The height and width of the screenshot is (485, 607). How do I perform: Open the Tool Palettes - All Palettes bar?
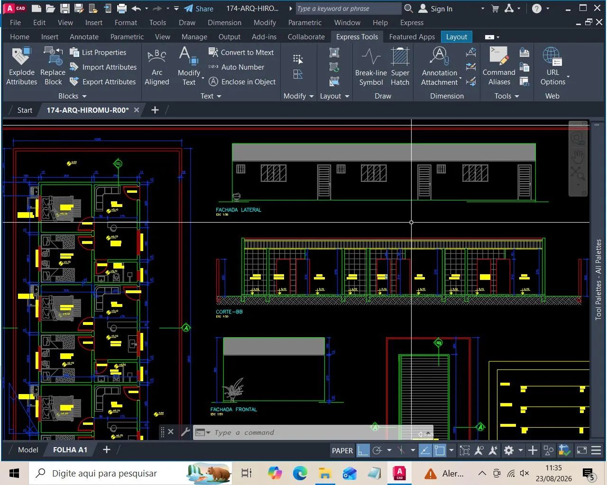(x=598, y=279)
